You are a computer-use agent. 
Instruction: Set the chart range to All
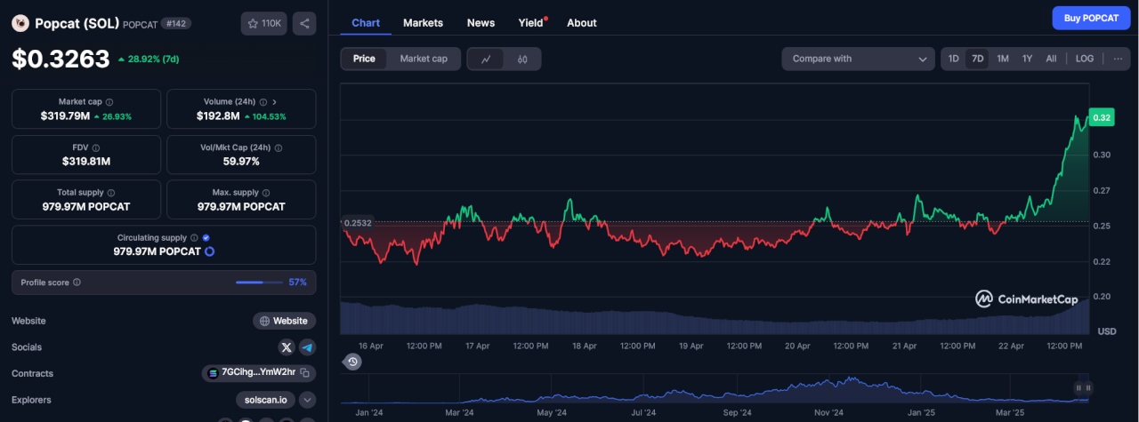pos(1051,59)
